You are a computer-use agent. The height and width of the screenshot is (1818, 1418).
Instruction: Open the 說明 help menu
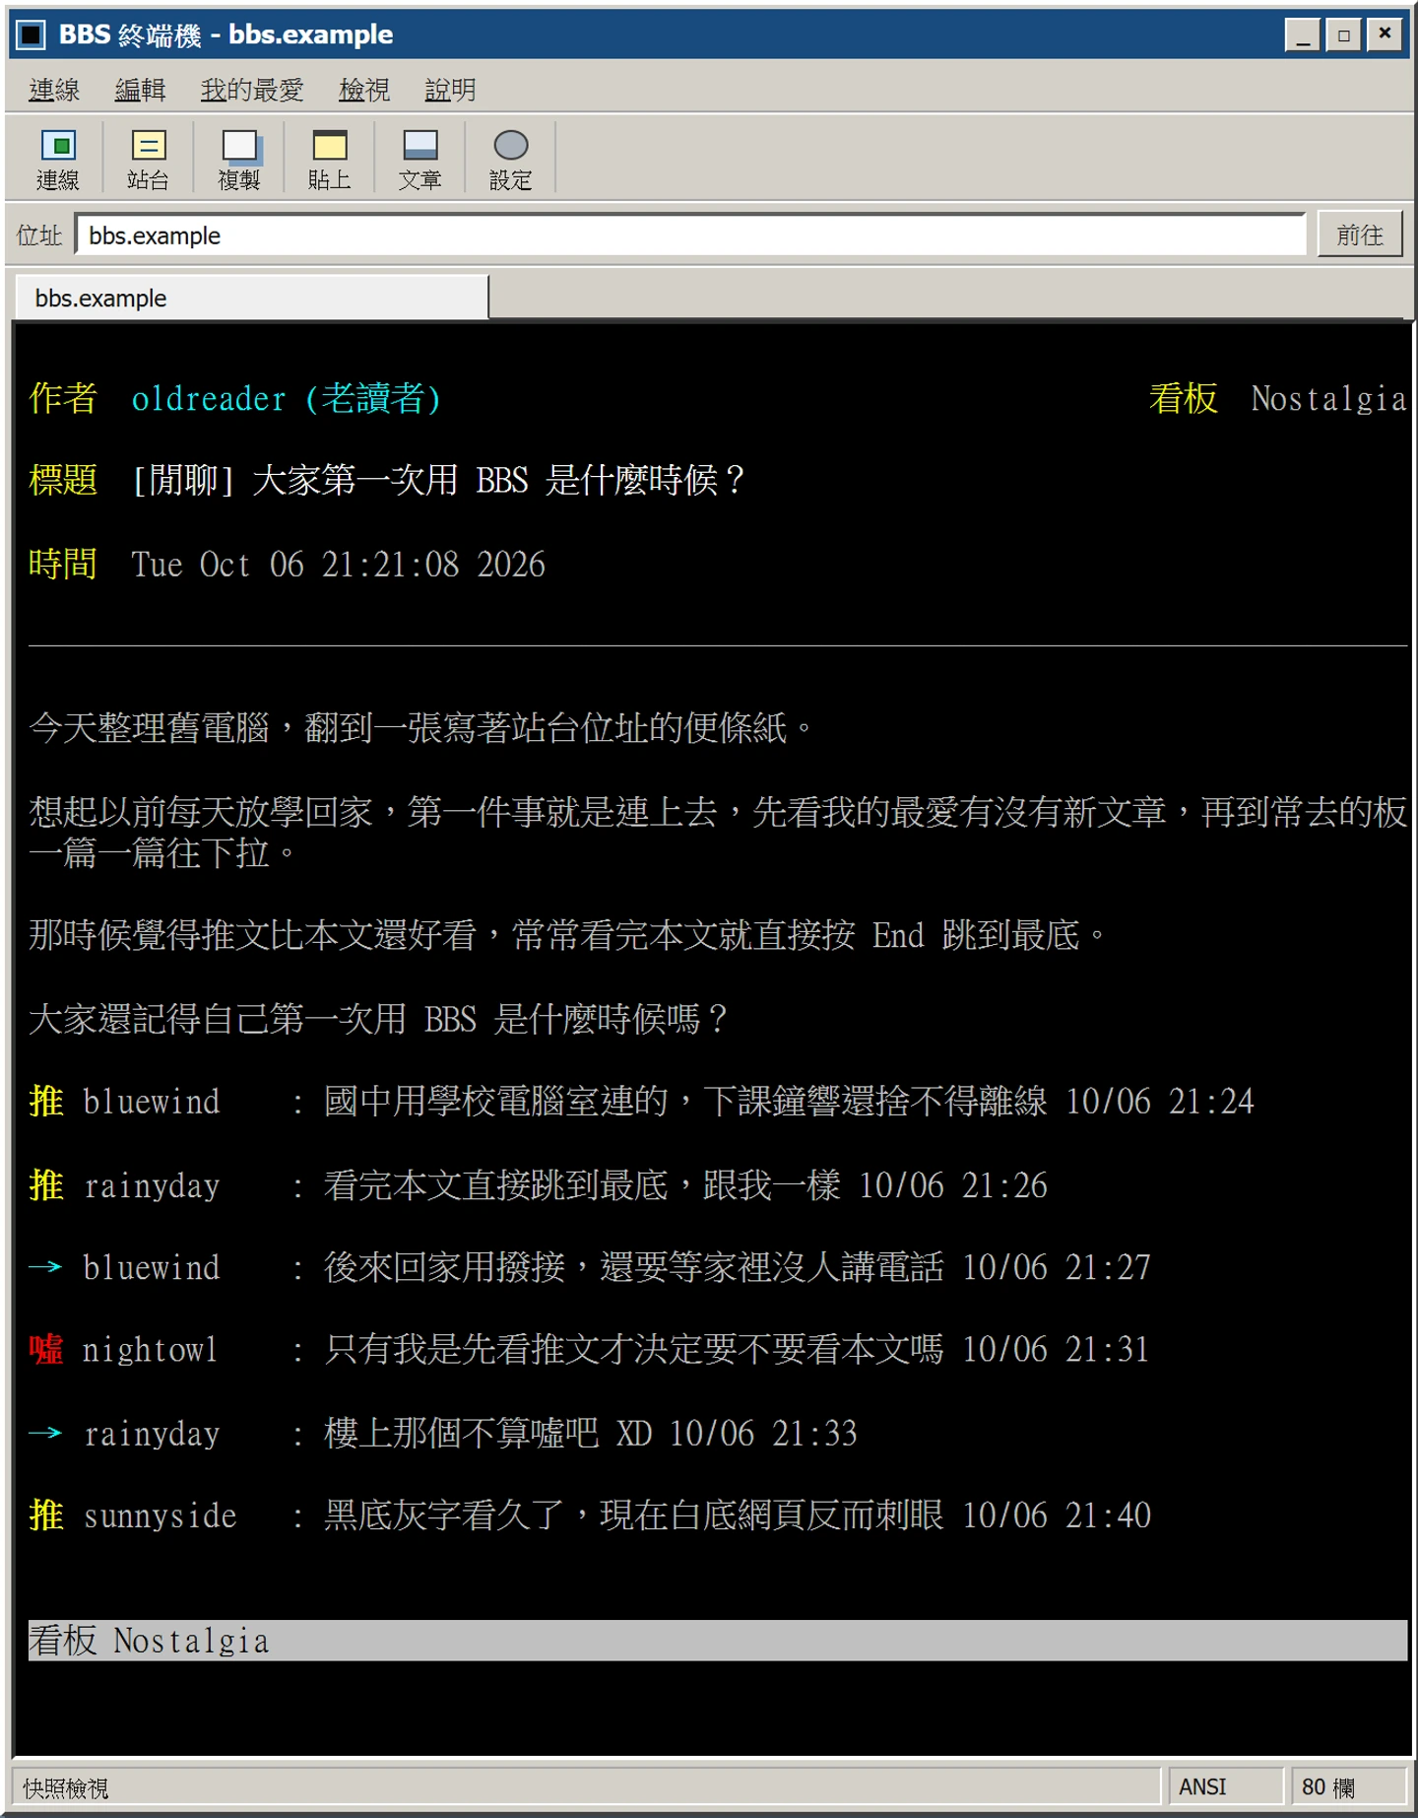click(450, 90)
